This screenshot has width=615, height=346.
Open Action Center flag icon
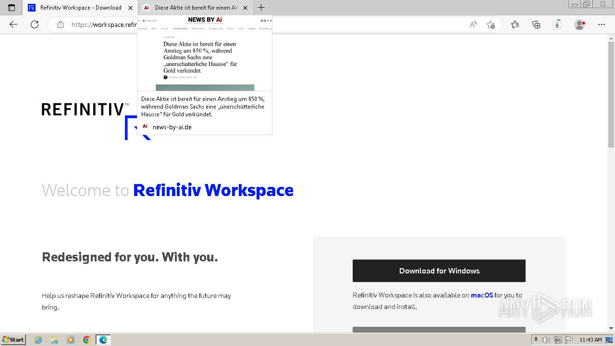[x=569, y=340]
